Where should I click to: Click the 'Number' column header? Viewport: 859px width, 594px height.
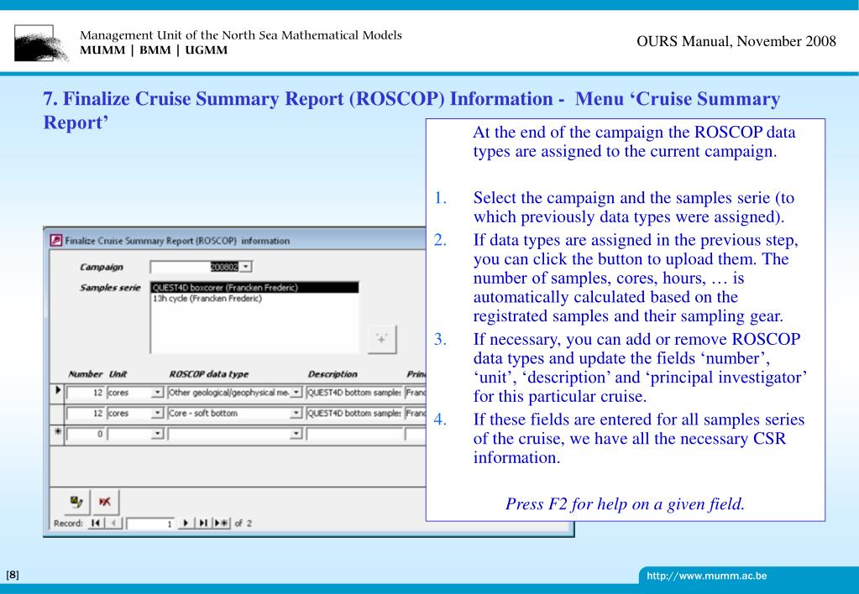tap(85, 374)
